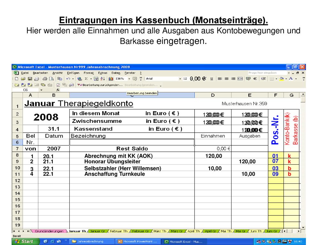Expand the AutoSum functions dropdown arrow
327x245 pixels.
pos(91,79)
